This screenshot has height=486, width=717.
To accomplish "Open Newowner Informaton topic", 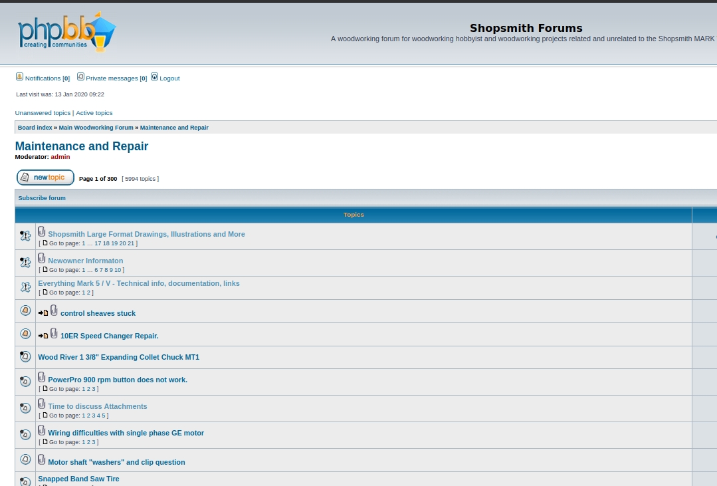I will [86, 261].
